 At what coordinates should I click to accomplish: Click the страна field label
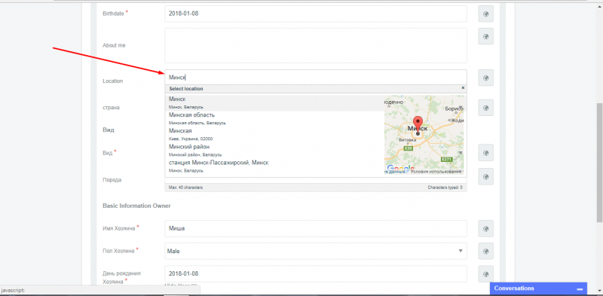coord(111,108)
